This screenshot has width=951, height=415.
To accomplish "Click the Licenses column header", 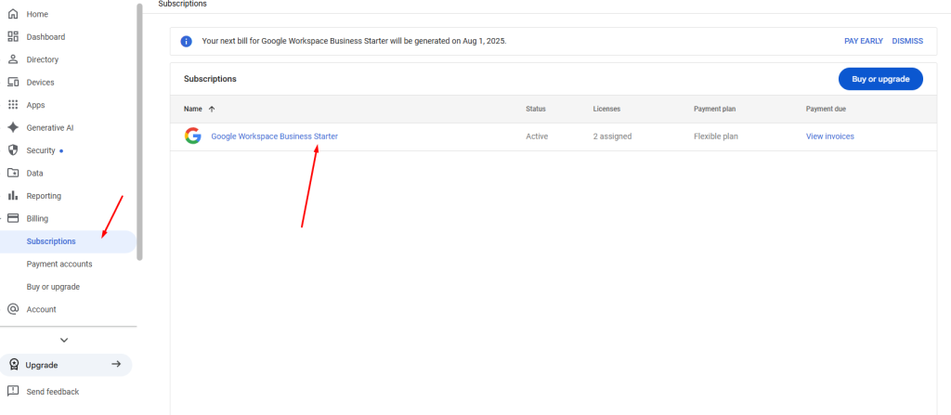I will coord(606,110).
